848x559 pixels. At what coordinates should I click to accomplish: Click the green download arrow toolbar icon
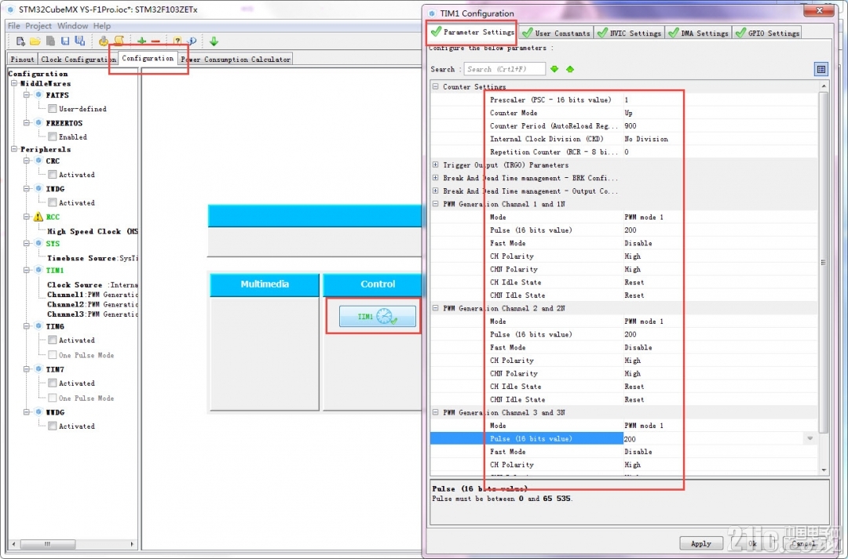(x=214, y=41)
